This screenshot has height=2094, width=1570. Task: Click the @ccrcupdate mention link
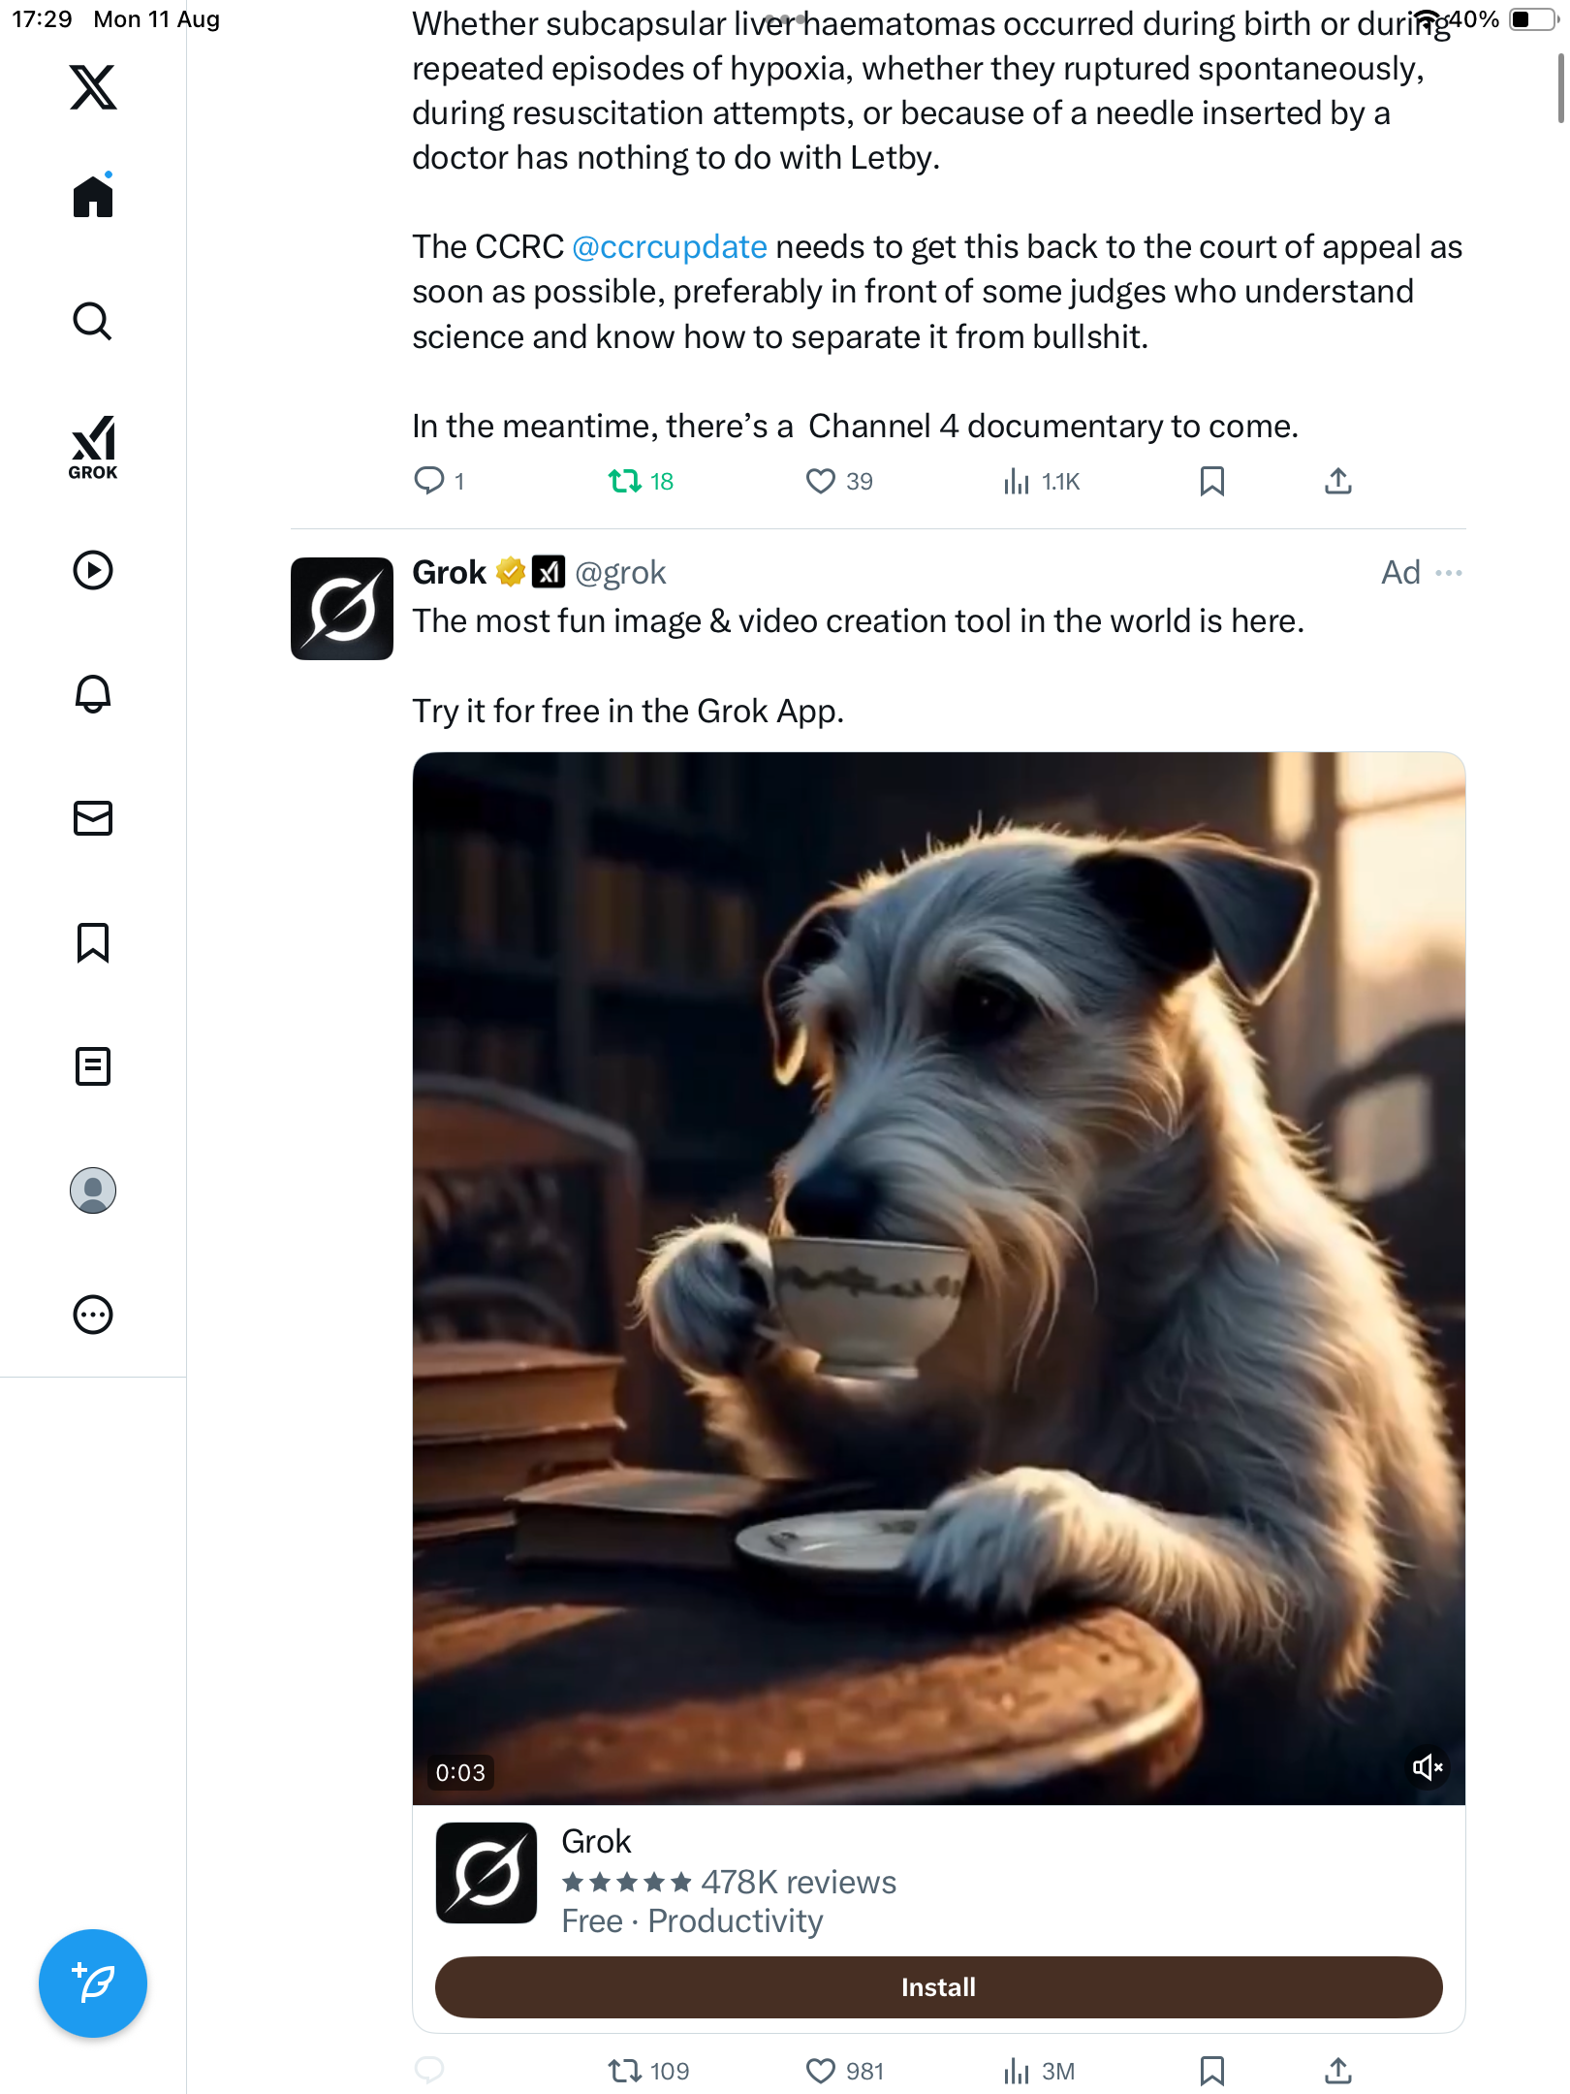(x=669, y=247)
